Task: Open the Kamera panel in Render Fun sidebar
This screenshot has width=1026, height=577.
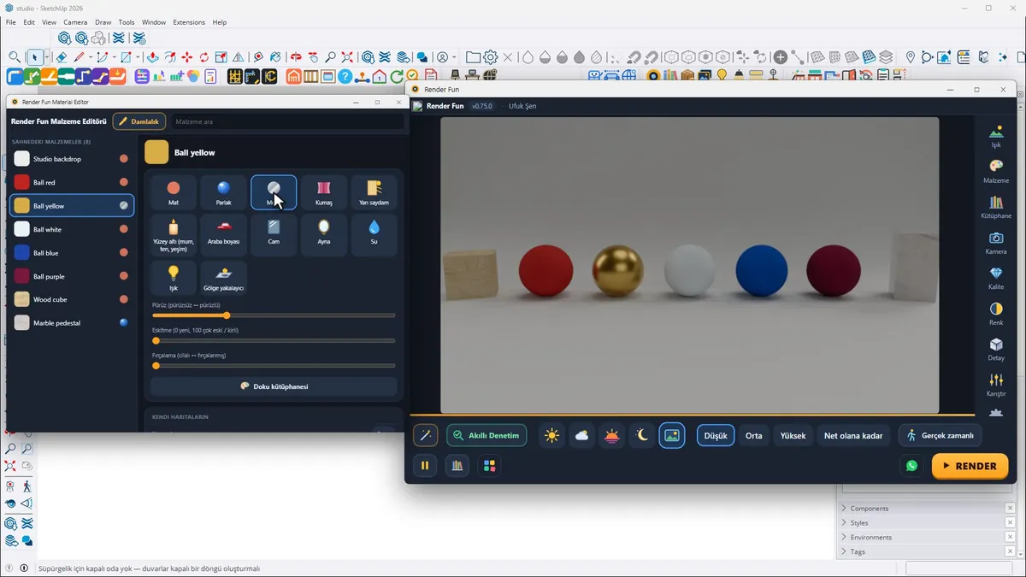Action: pos(996,243)
